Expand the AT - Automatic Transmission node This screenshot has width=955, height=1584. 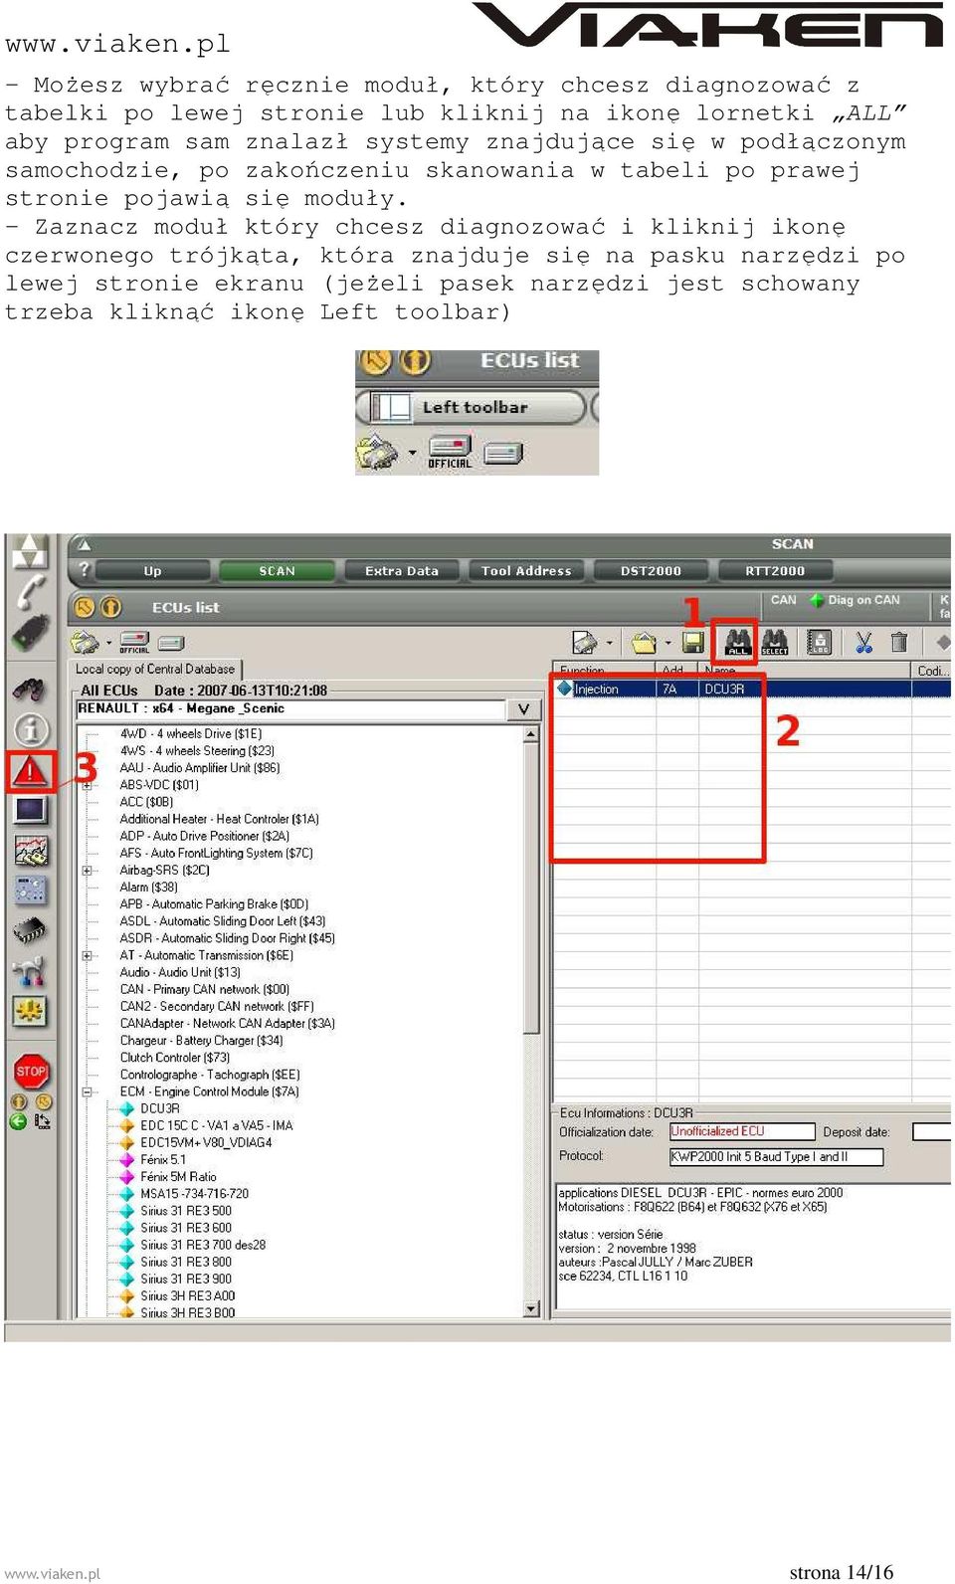pyautogui.click(x=88, y=956)
